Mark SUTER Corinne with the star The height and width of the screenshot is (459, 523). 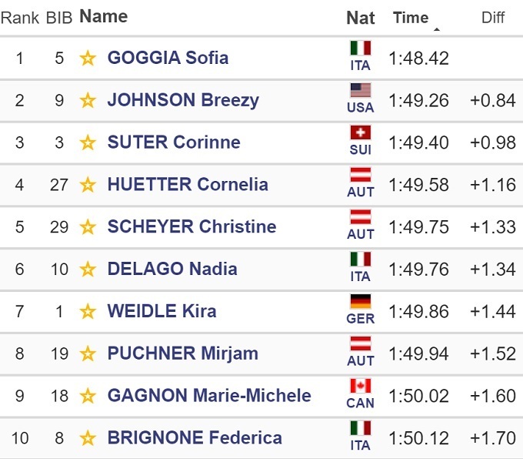pyautogui.click(x=88, y=142)
